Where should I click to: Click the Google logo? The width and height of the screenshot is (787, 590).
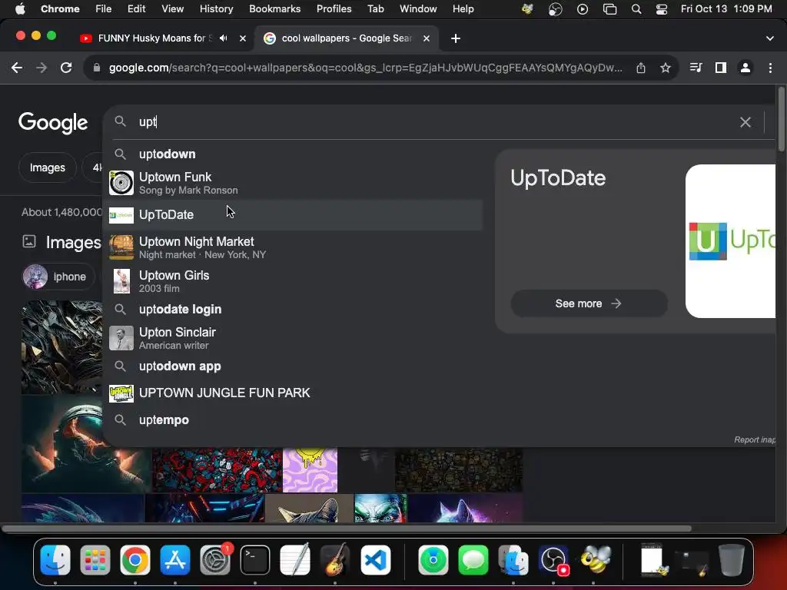53,122
